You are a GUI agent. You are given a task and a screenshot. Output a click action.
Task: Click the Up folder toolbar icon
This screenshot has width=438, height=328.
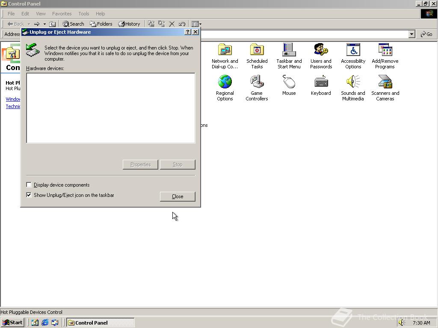click(x=52, y=24)
